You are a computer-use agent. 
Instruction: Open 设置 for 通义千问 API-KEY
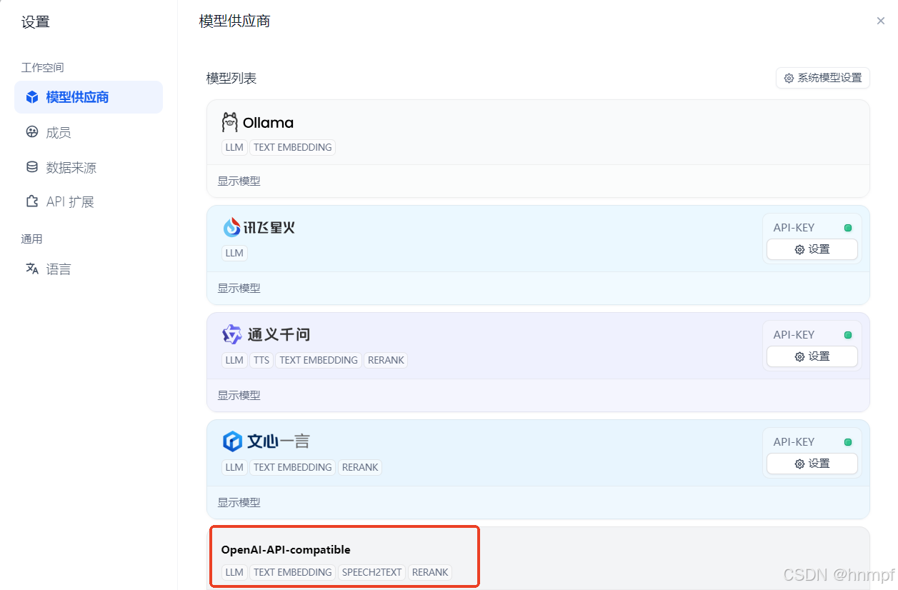pyautogui.click(x=812, y=356)
